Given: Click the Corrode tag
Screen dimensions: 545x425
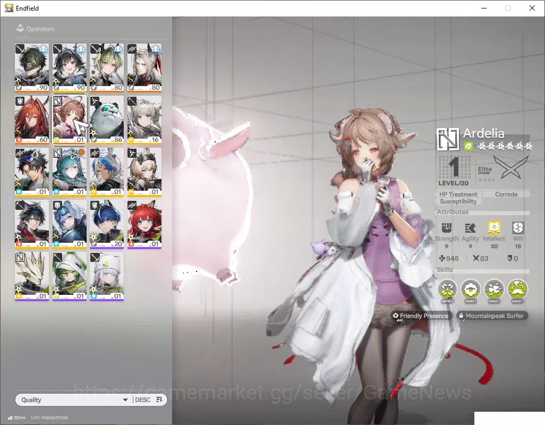Looking at the screenshot, I should click(506, 194).
